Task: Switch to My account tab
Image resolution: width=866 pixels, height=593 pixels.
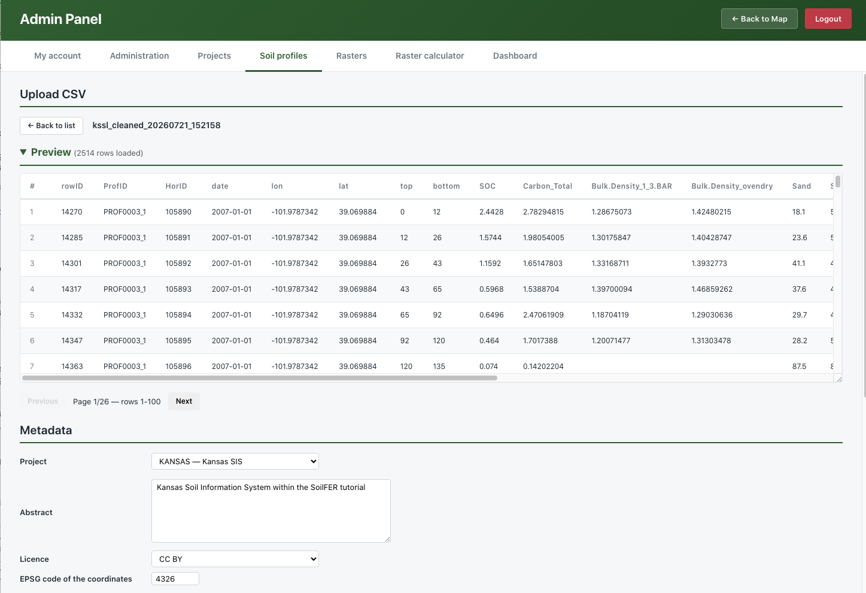Action: point(57,56)
